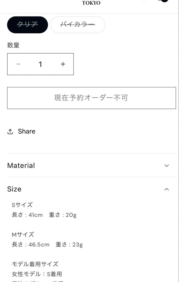Click the Share text link
The width and height of the screenshot is (179, 282).
[x=27, y=131]
